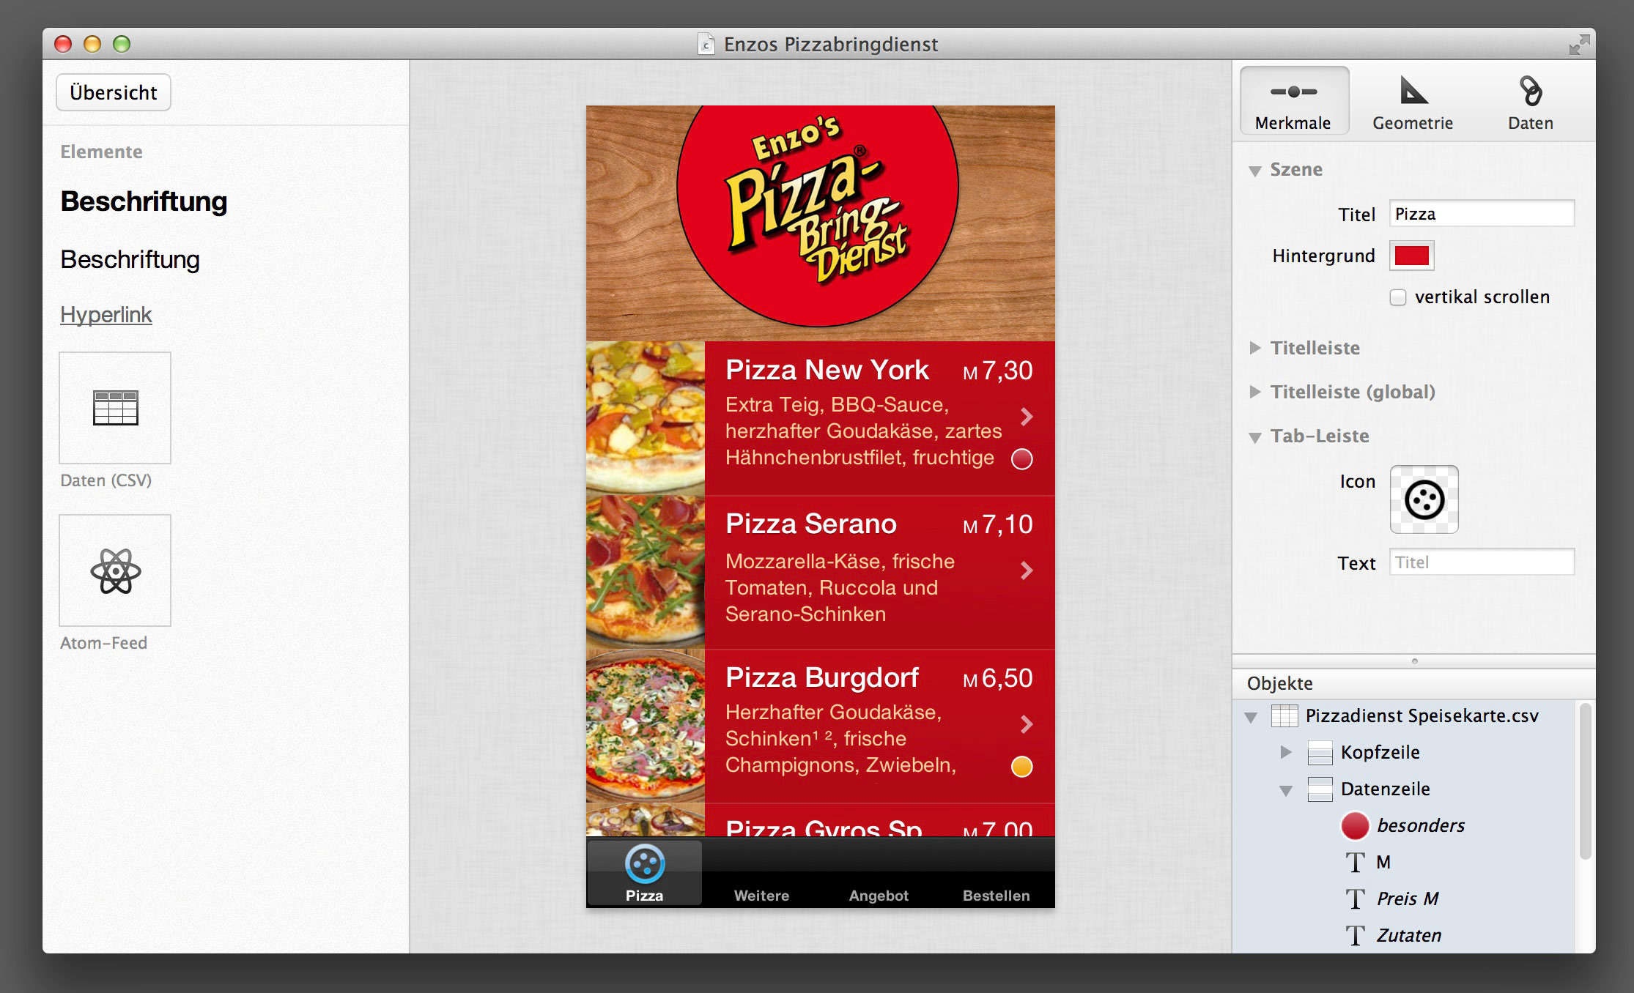Click the Objekte panel header
Image resolution: width=1634 pixels, height=993 pixels.
1413,683
